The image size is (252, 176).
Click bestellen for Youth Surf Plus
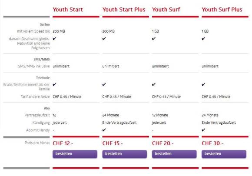[224, 154]
